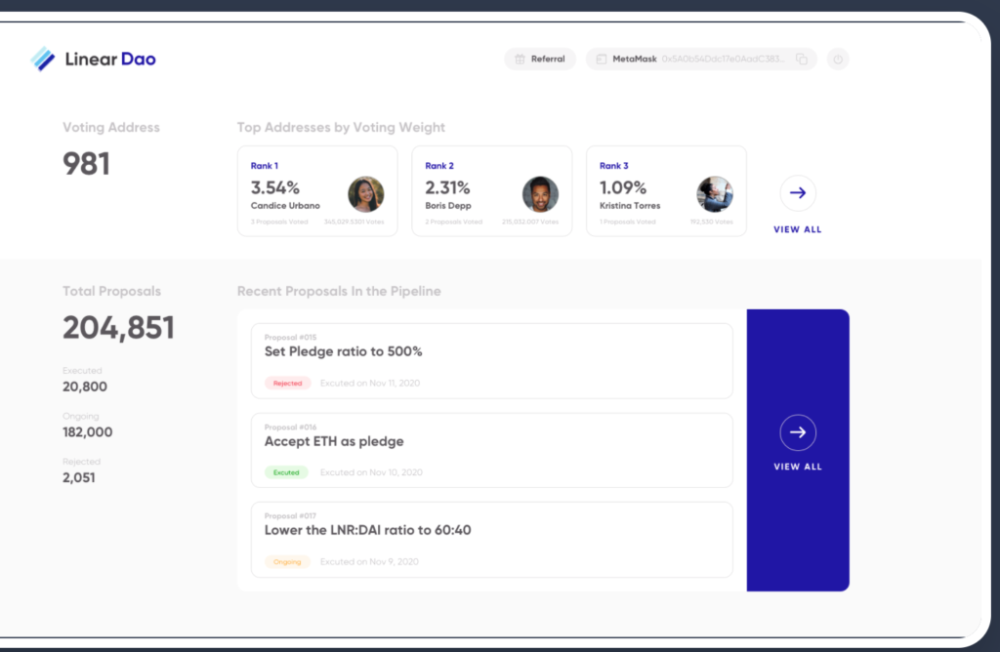
Task: Click the Rejected status badge
Action: [x=288, y=383]
